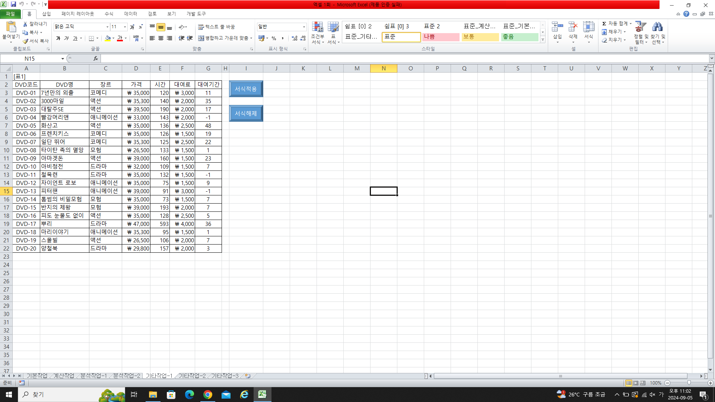Click the find and select binoculars
Image resolution: width=715 pixels, height=402 pixels.
658,33
